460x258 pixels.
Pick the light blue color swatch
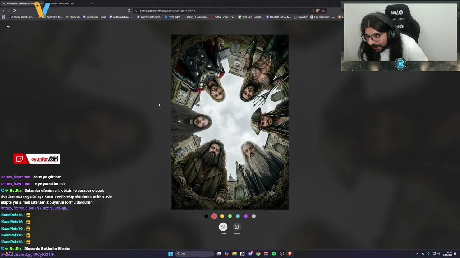(x=238, y=216)
